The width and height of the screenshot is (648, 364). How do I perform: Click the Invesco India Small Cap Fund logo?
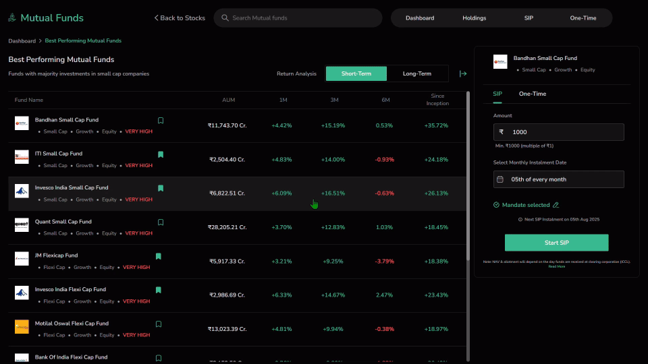(x=22, y=191)
